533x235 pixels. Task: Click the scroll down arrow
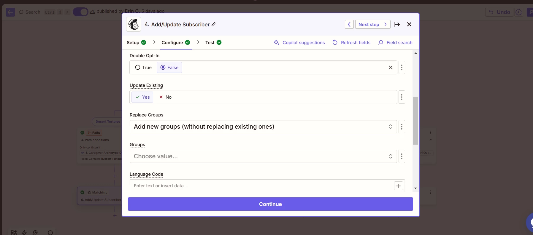click(415, 188)
